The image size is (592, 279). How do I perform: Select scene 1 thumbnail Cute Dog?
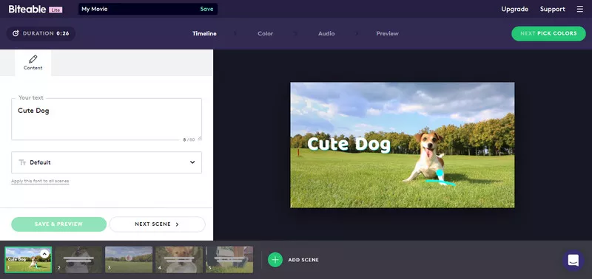point(28,260)
